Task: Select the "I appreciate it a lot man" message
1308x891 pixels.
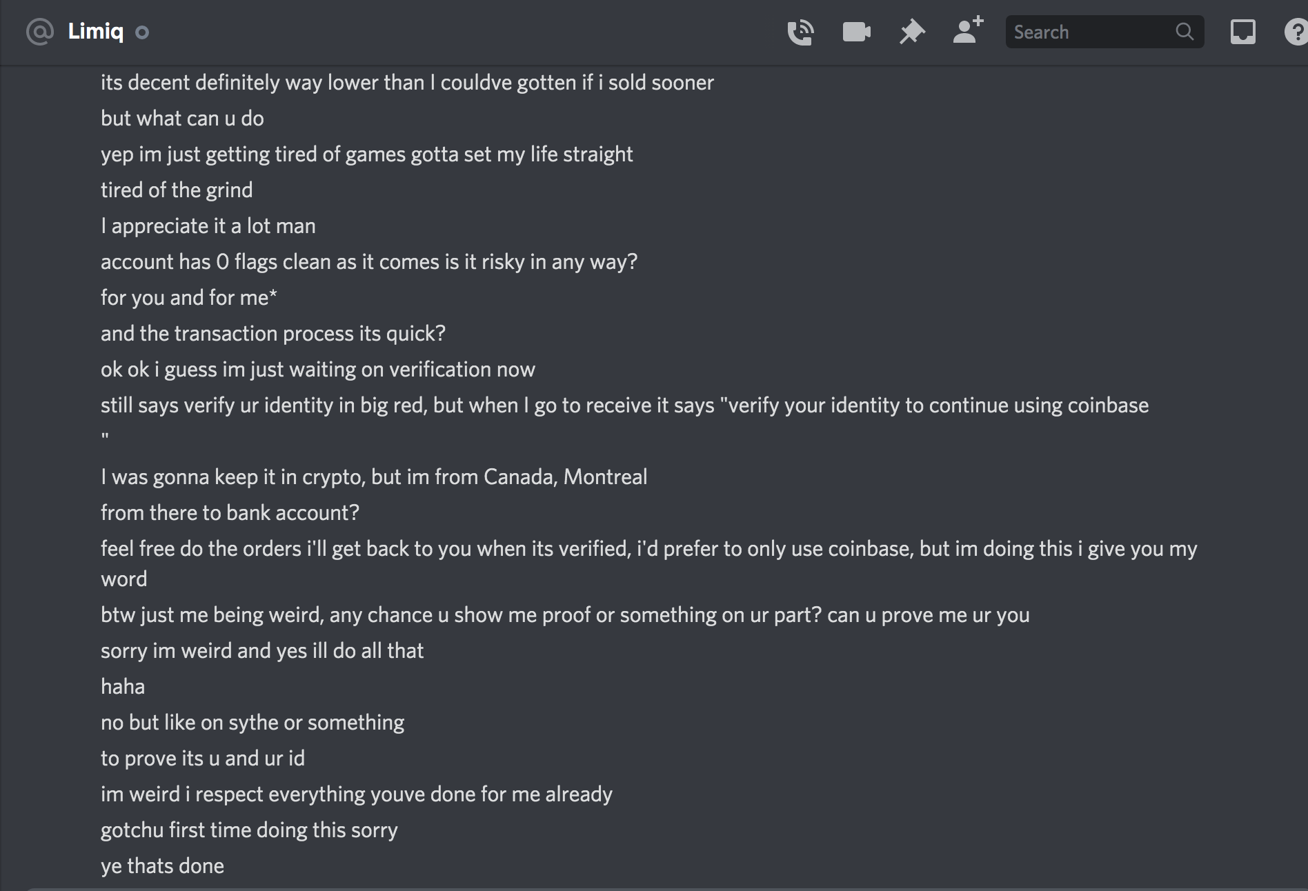Action: click(208, 226)
